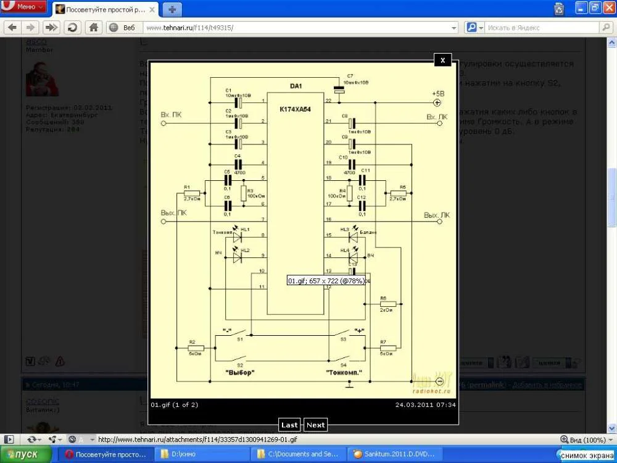Viewport: 617px width, 463px height.
Task: Open the Вид (100%) zoom dropdown
Action: [x=586, y=440]
